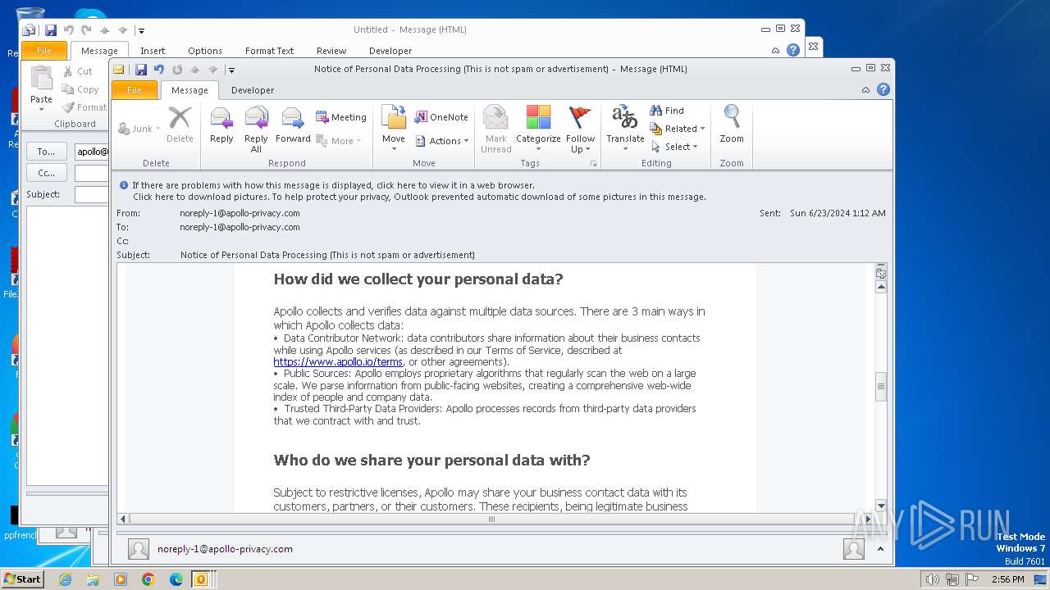Viewport: 1050px width, 590px height.
Task: Customize the notice window's Quick Access Toolbar
Action: tap(231, 70)
